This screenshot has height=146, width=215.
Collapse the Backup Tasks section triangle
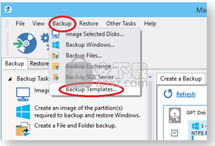coord(10,79)
